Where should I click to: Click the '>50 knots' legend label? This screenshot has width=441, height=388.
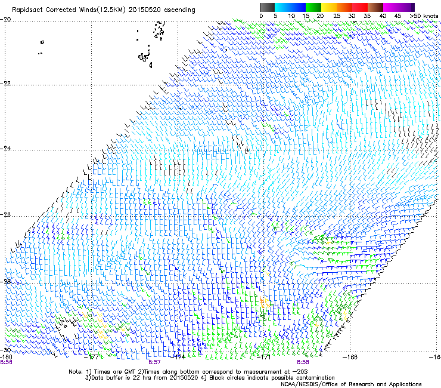424,16
